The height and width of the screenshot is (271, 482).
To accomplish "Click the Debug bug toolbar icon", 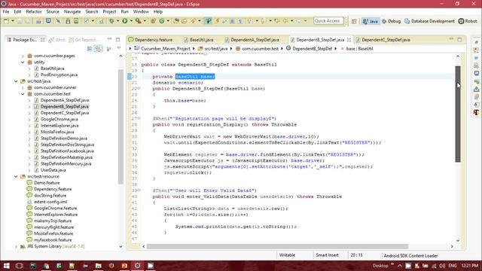I will [112, 21].
